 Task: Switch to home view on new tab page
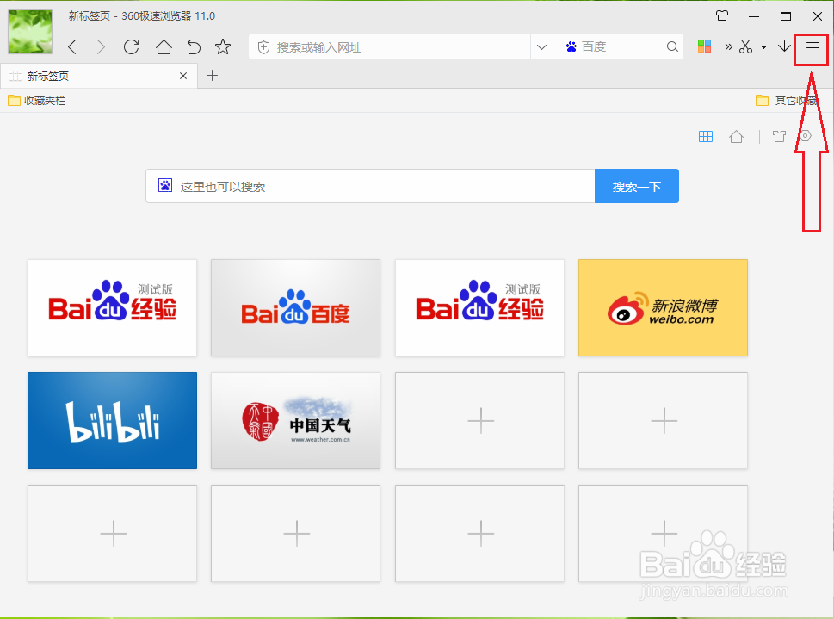coord(736,136)
